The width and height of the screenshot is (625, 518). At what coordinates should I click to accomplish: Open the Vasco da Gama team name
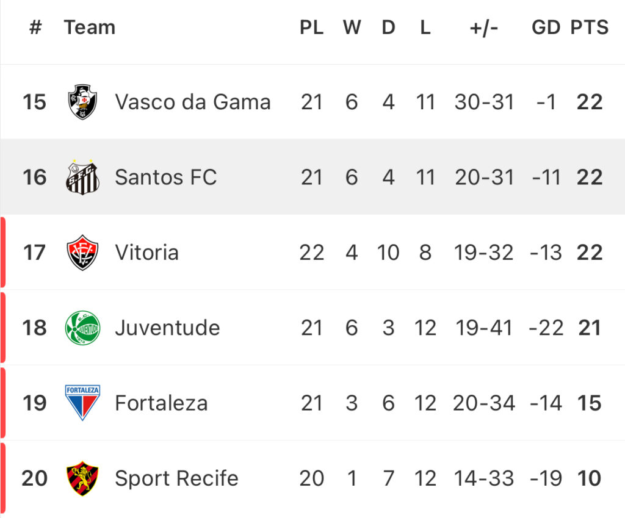[x=193, y=102]
